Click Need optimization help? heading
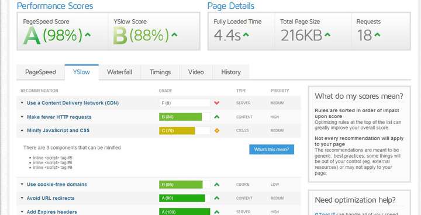 tap(355, 200)
